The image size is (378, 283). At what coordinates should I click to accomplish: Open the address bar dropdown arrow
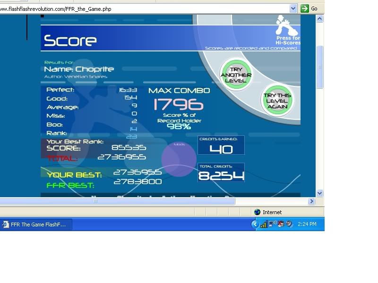click(x=293, y=8)
